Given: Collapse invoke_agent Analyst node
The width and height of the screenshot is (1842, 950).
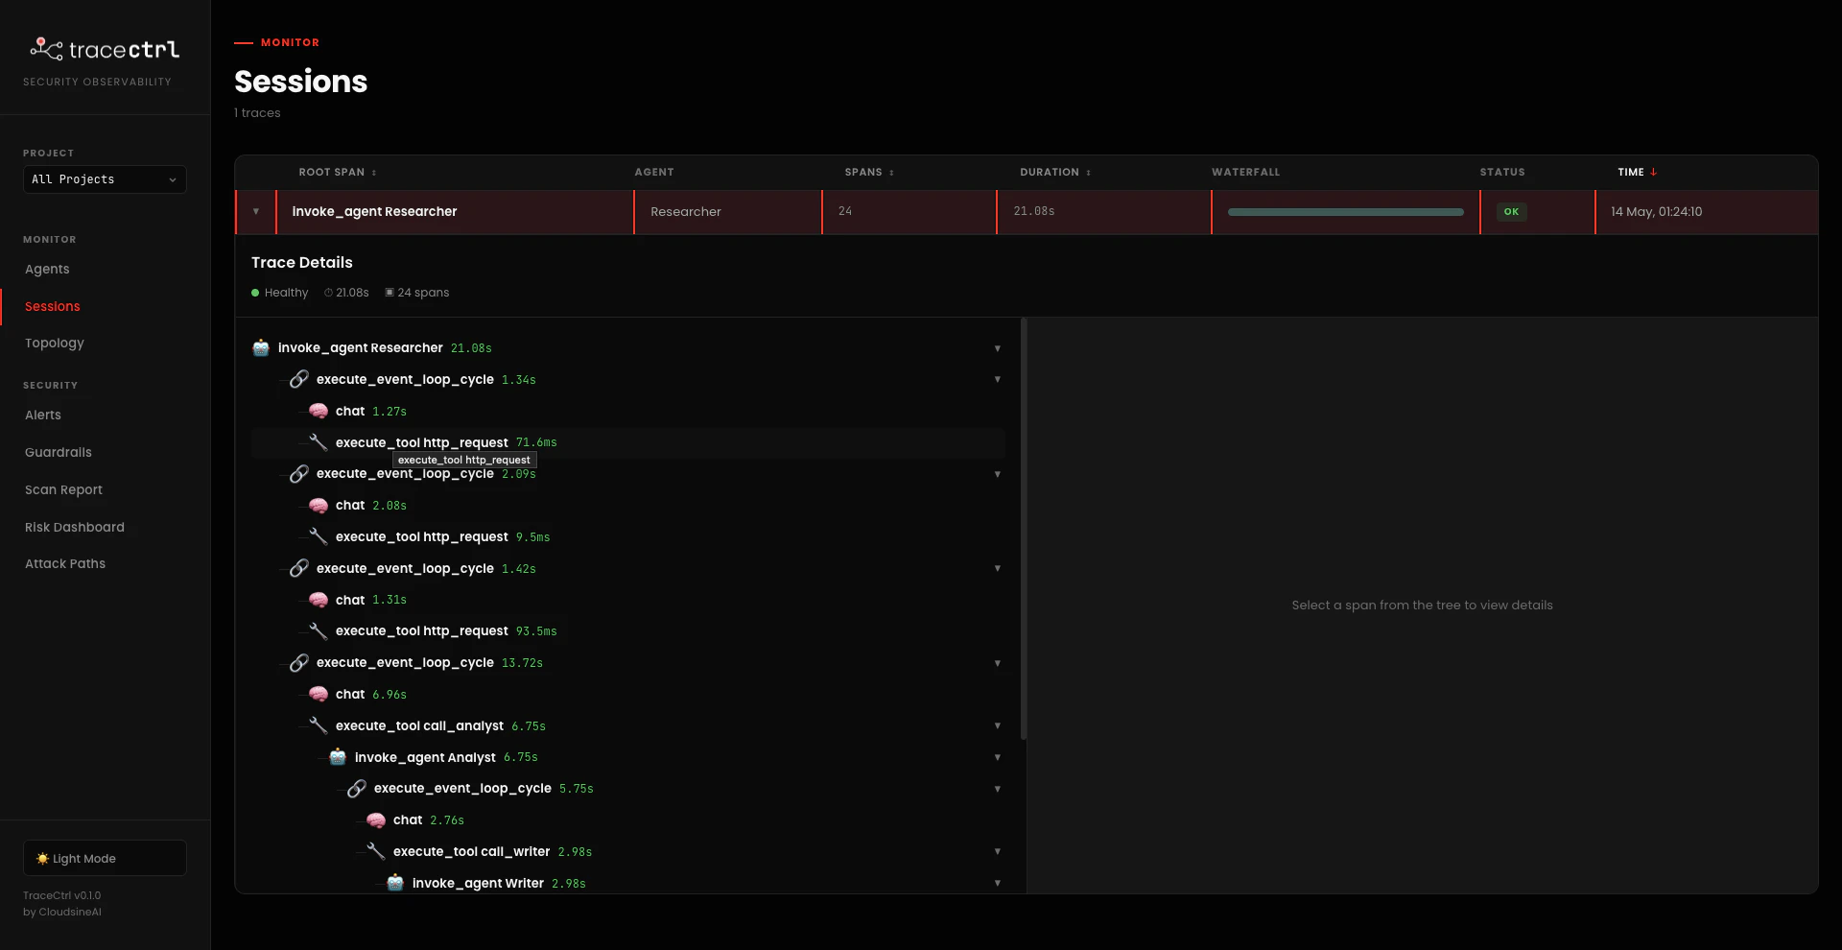Looking at the screenshot, I should point(998,757).
